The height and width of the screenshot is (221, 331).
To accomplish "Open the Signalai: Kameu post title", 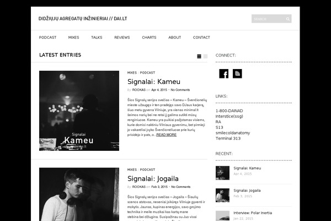I will pyautogui.click(x=154, y=82).
